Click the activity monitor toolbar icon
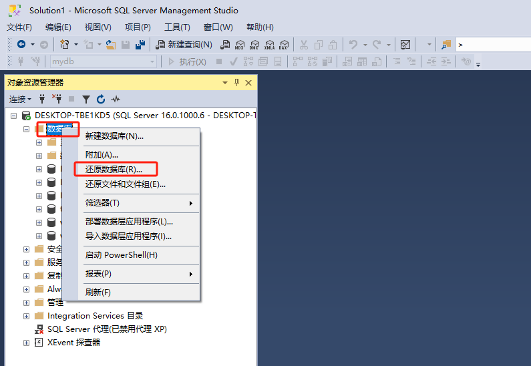The image size is (531, 366). tap(405, 45)
